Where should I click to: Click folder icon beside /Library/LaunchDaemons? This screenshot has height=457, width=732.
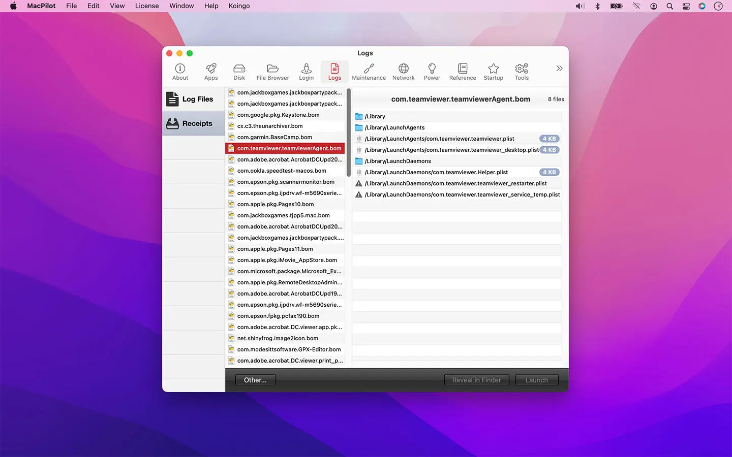click(x=359, y=161)
